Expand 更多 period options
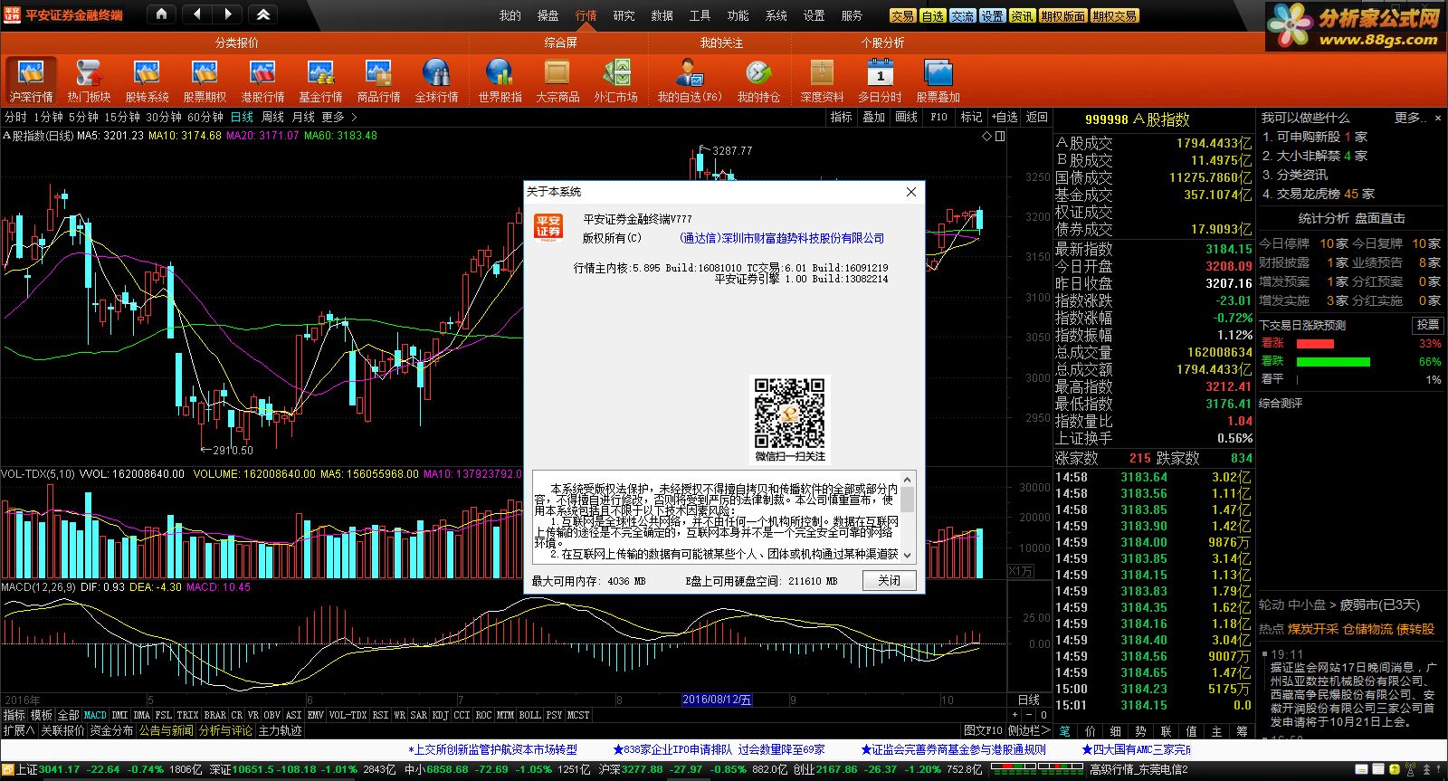The image size is (1448, 781). (x=339, y=117)
